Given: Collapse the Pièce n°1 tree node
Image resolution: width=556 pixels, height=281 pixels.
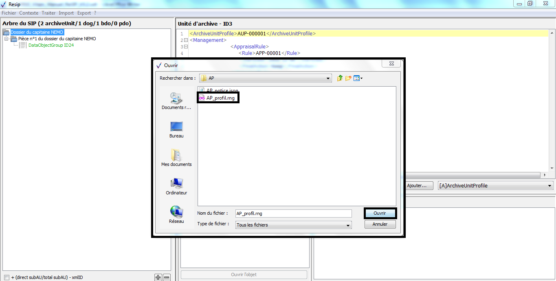Looking at the screenshot, I should coord(7,39).
